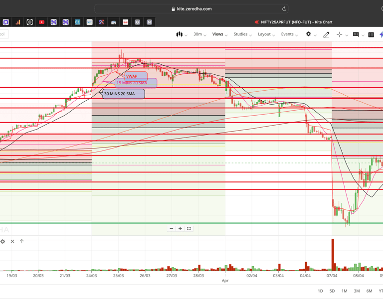Open the callout annotation tool

pyautogui.click(x=356, y=35)
